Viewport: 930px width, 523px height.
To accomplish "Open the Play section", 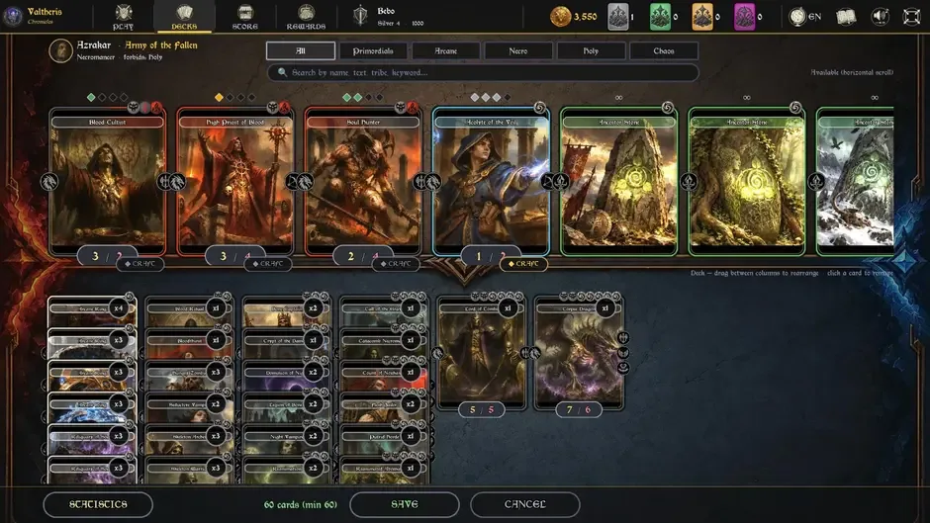I will 124,17.
